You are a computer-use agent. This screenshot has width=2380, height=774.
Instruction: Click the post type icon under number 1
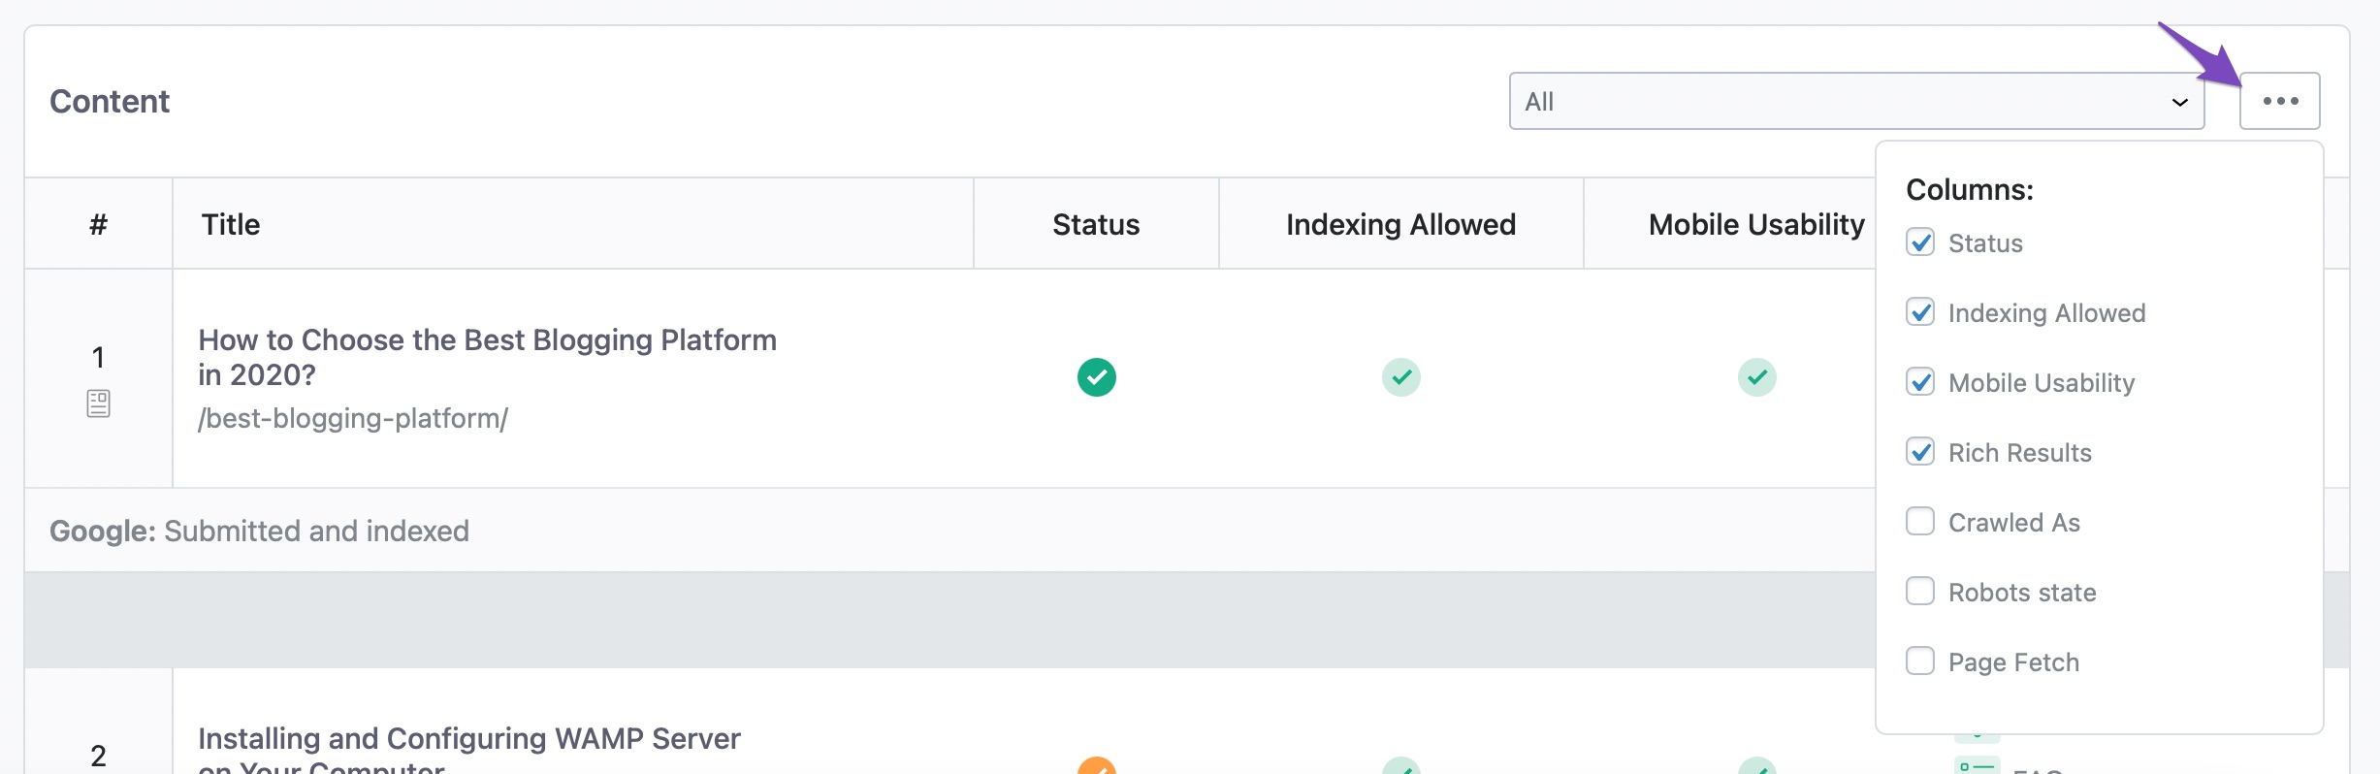pyautogui.click(x=98, y=403)
